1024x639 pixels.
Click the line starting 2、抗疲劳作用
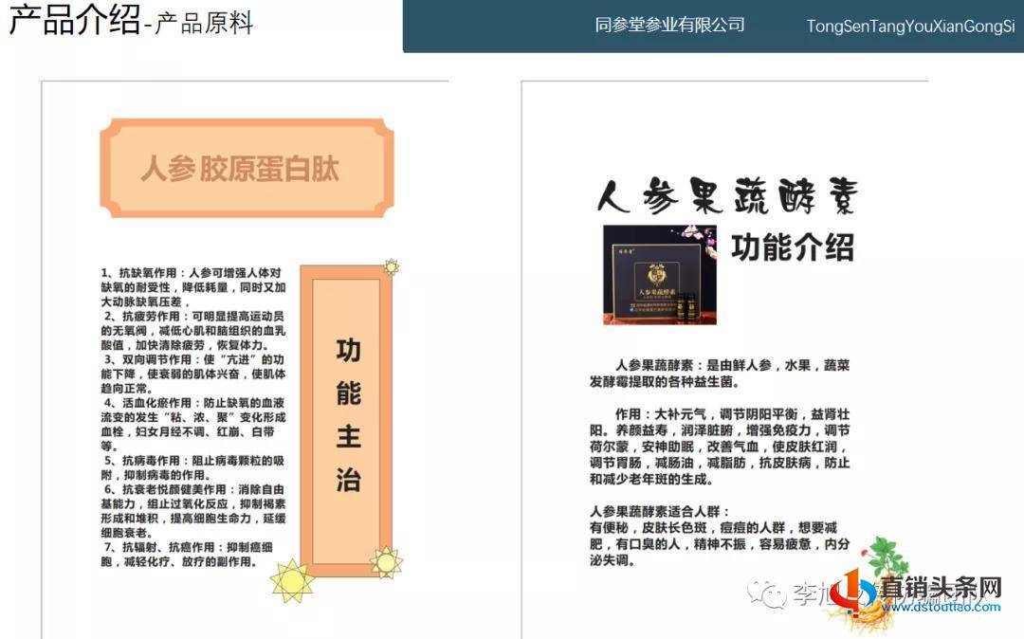coord(194,316)
